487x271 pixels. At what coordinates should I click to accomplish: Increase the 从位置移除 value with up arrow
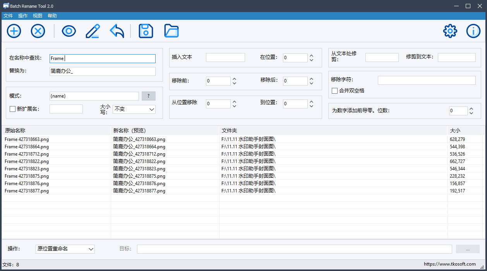click(x=234, y=102)
